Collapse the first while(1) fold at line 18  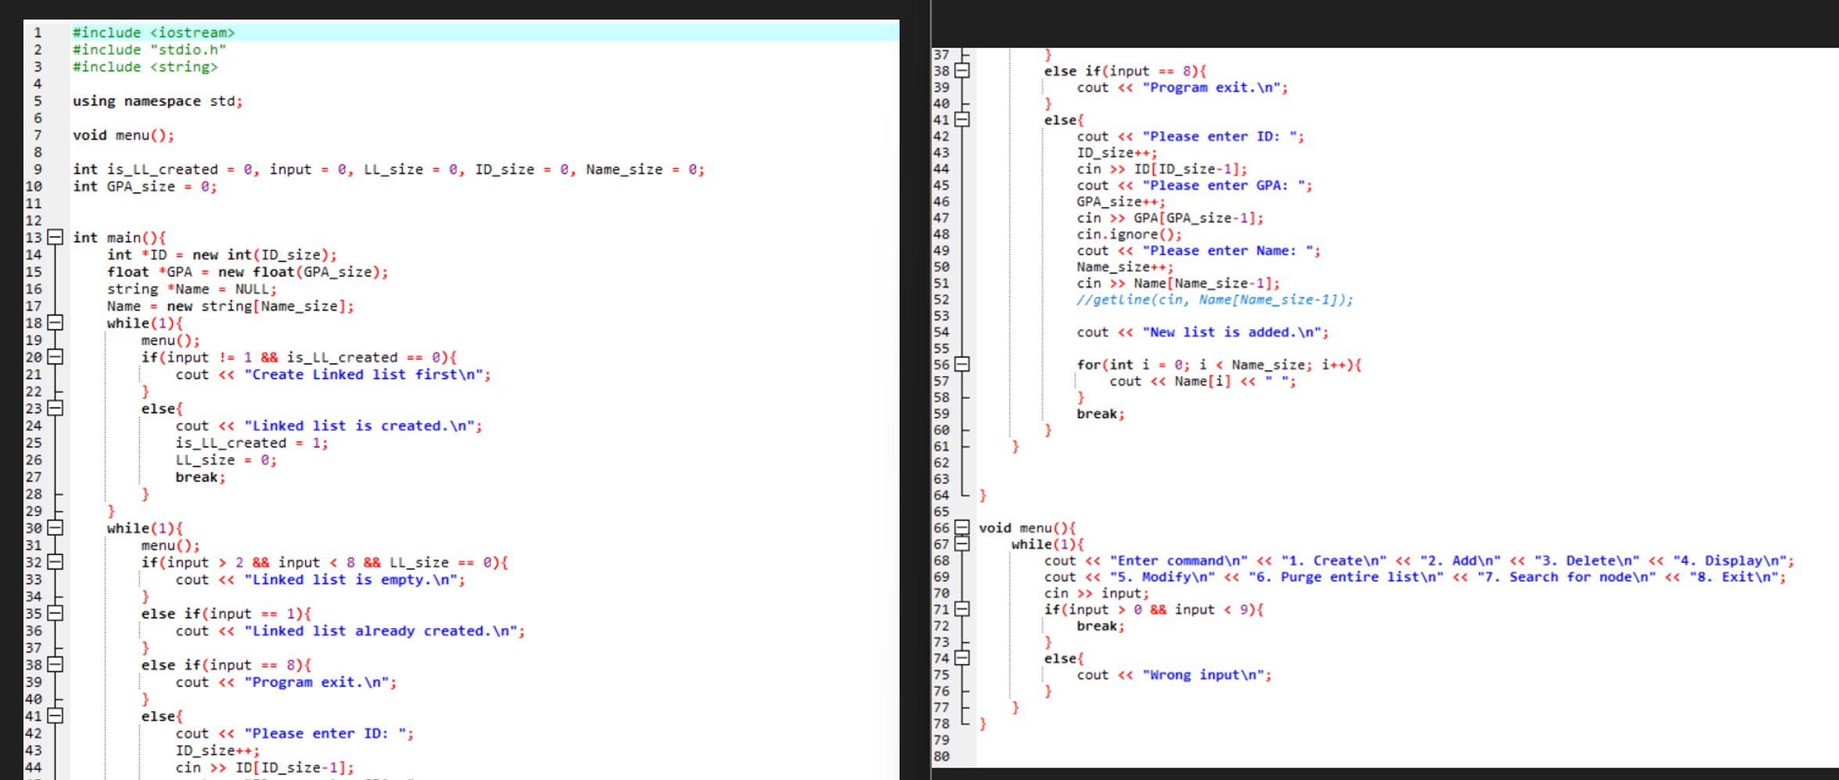(55, 323)
